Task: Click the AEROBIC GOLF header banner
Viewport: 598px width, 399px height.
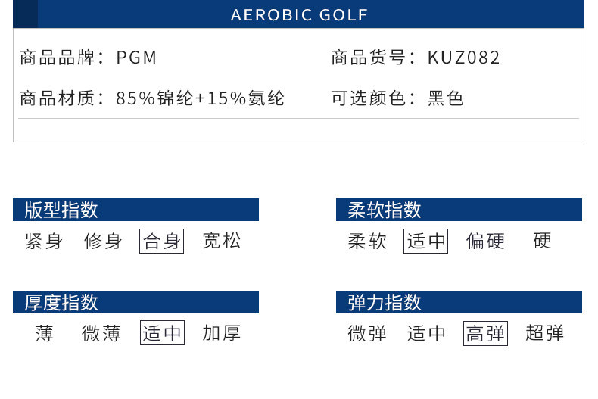Action: click(299, 15)
